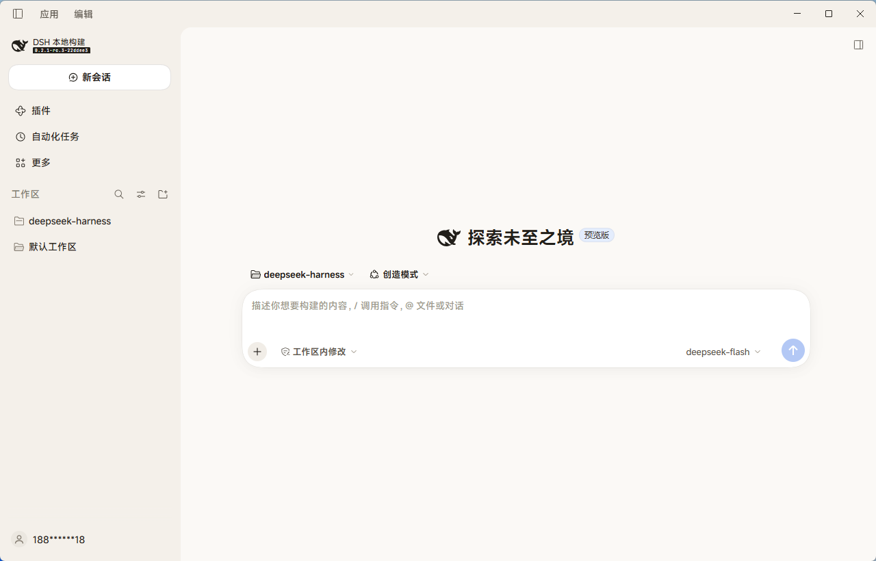Toggle the left sidebar panel icon
This screenshot has width=876, height=561.
18,14
